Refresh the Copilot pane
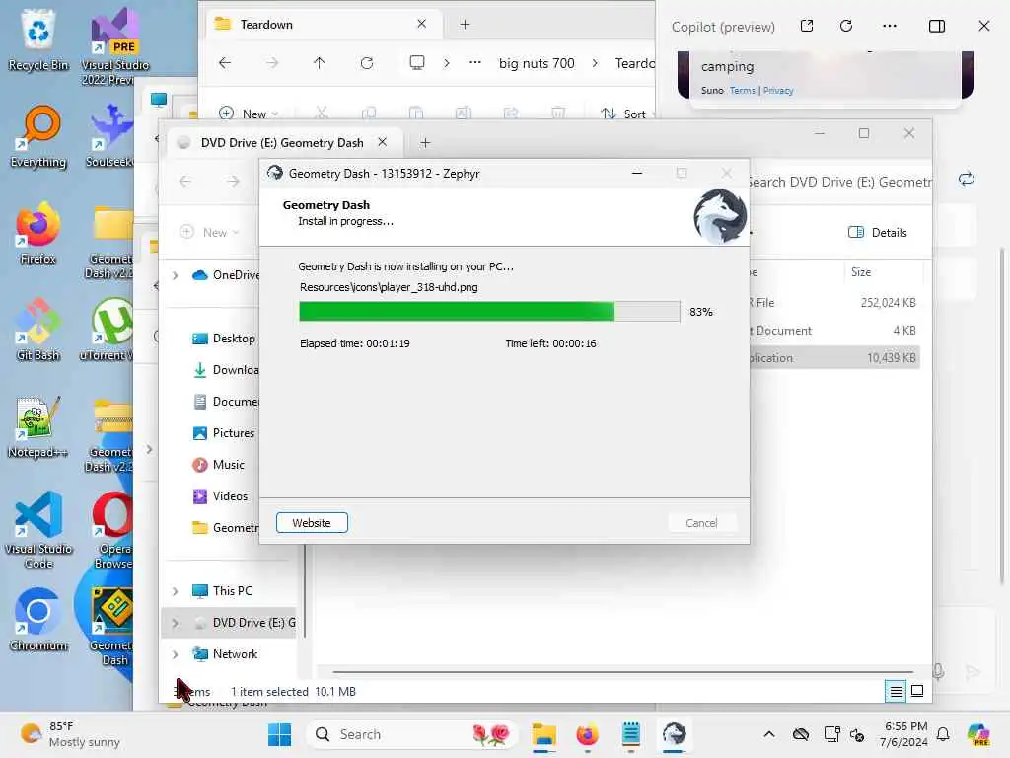Viewport: 1010px width, 758px height. point(846,26)
